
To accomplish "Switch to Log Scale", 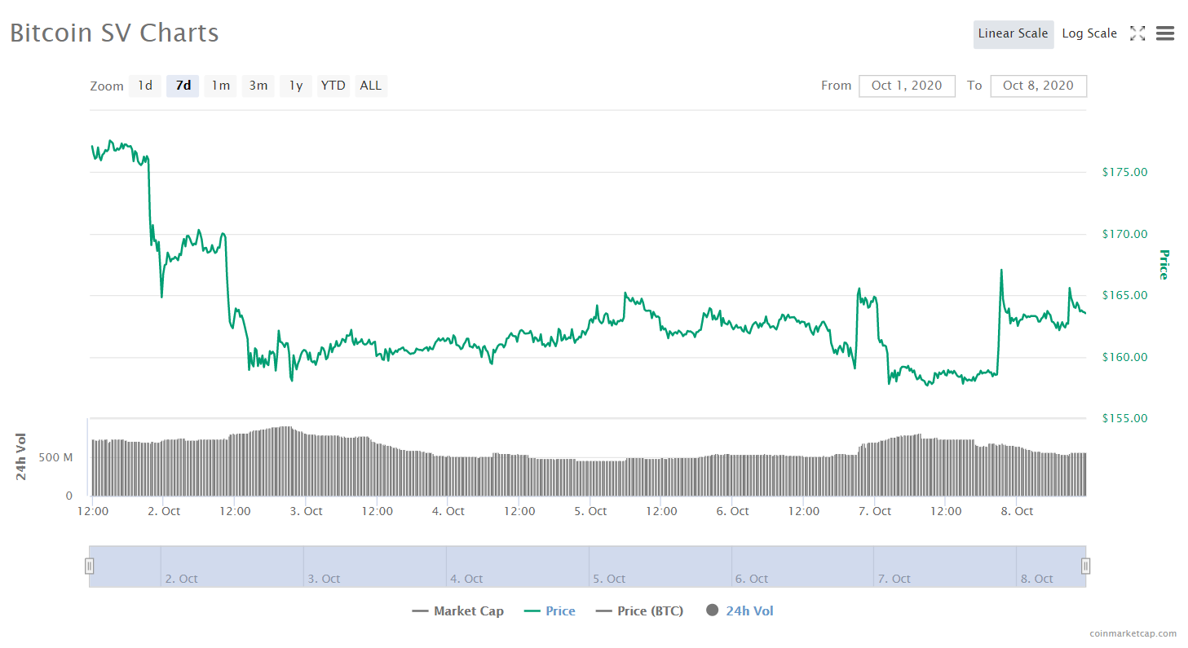I will coord(1089,34).
